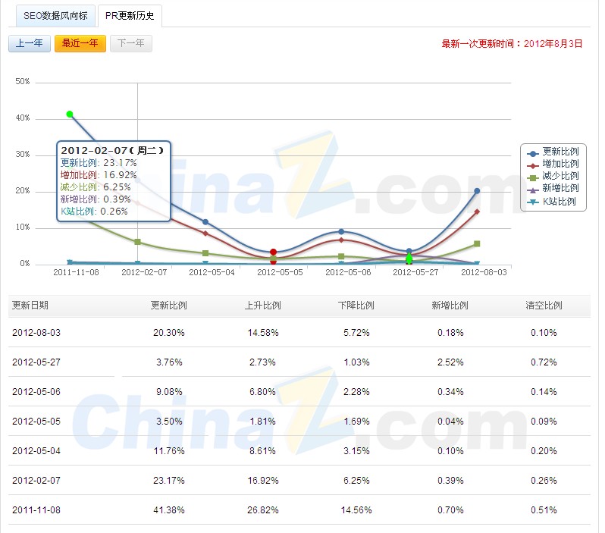This screenshot has width=605, height=533.
Task: Click the blue 更新比例 point at 2012-05-04
Action: [205, 222]
